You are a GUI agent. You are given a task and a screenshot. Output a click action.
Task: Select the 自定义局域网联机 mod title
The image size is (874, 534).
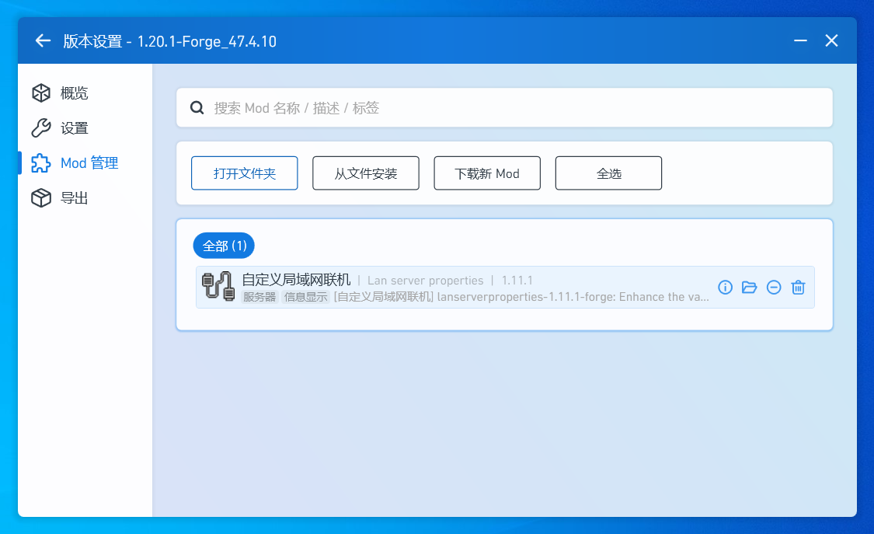point(296,280)
